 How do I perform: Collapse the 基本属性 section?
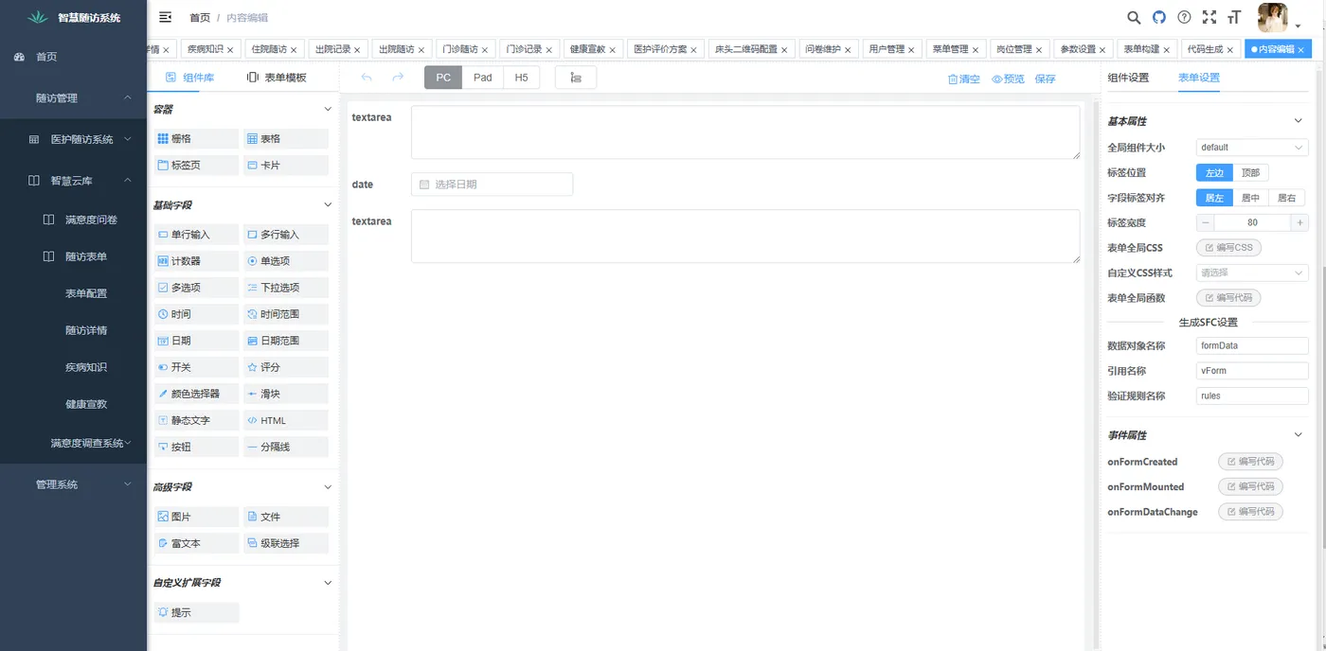pos(1299,121)
